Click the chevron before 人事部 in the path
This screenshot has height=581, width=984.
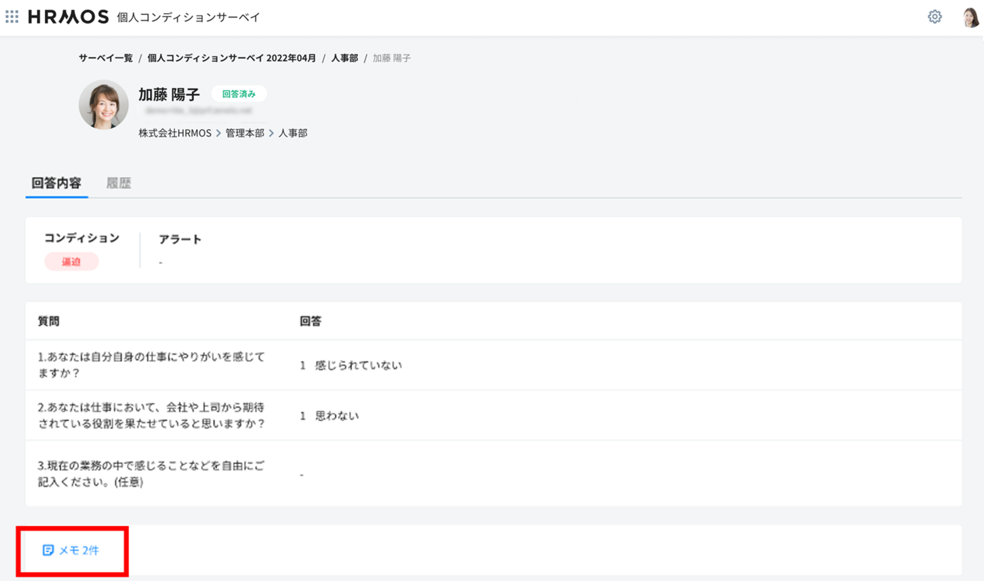tap(271, 133)
